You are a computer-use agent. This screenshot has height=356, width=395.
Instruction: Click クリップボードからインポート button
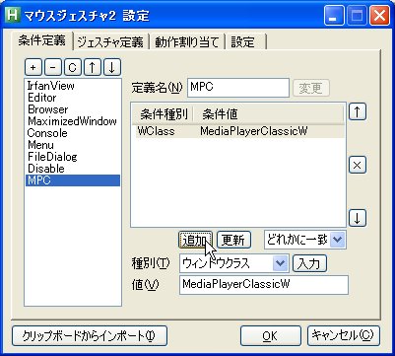point(90,336)
